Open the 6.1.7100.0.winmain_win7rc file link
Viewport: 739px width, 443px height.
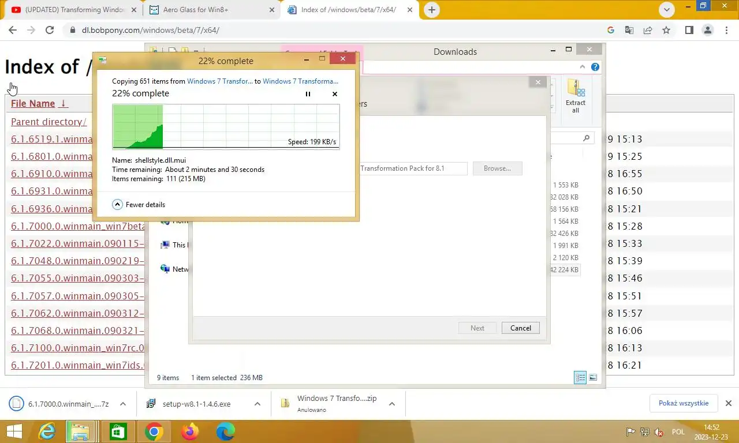(x=77, y=348)
